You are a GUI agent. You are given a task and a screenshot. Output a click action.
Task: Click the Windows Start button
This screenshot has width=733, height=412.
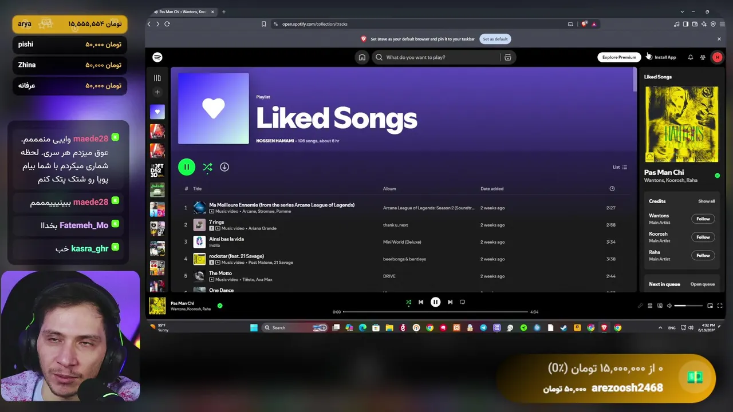[254, 328]
